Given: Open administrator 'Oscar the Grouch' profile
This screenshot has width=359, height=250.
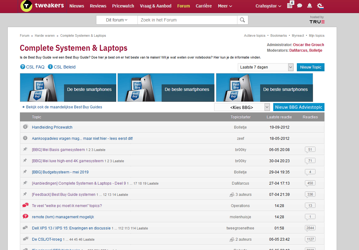Looking at the screenshot, I should pos(308,45).
